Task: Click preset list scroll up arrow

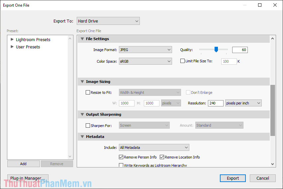Action: (x=70, y=38)
